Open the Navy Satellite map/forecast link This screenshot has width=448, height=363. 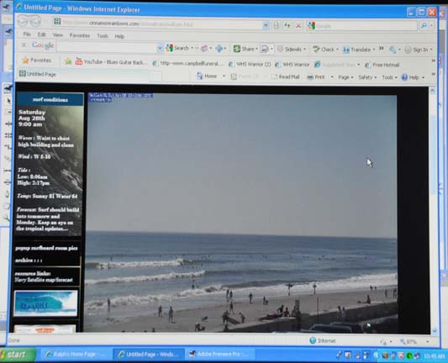[44, 280]
